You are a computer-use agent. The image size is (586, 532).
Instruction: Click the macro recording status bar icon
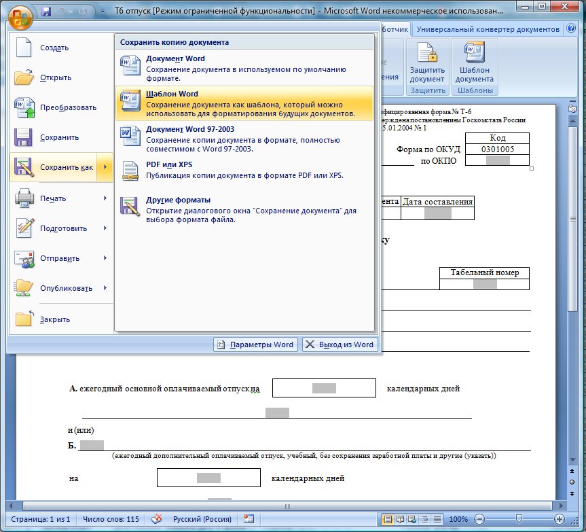click(249, 519)
